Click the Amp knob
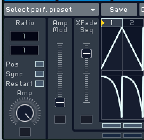Image resolution: width=144 pixels, height=140 pixels. click(25, 113)
